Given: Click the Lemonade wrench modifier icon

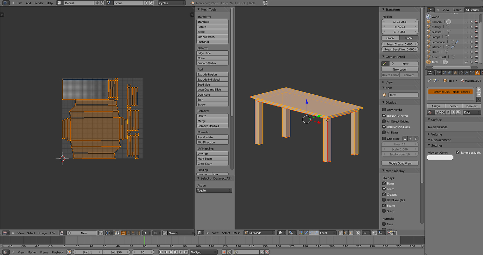Looking at the screenshot, I should click(x=457, y=42).
